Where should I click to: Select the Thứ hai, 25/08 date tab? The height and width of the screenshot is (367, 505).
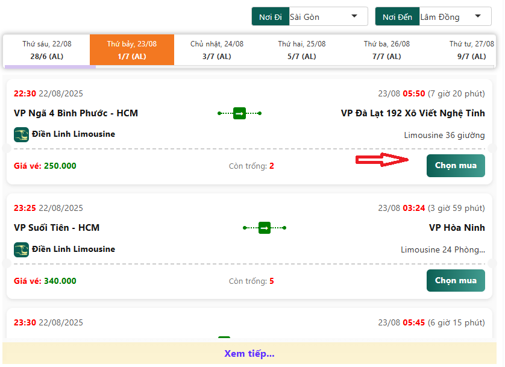tap(302, 50)
